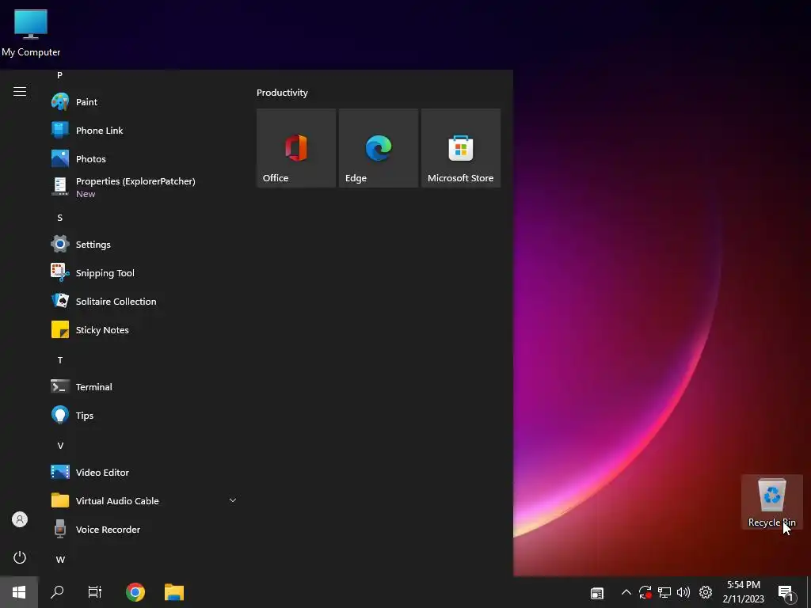
Task: Click the Show desktop strip at taskbar end
Action: tap(809, 592)
